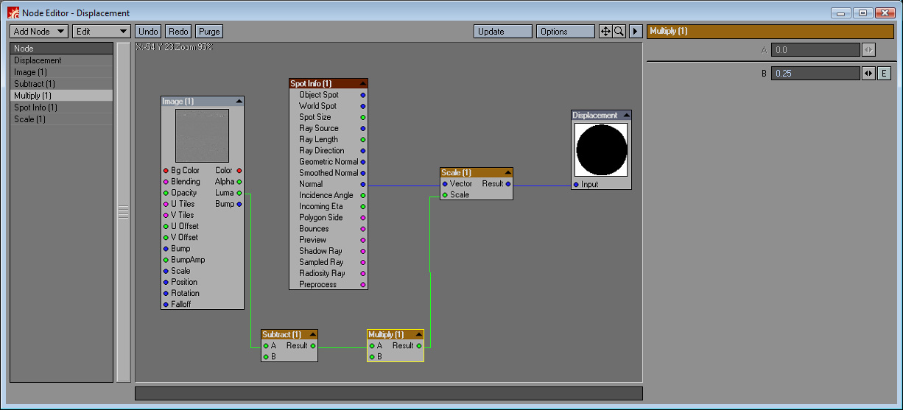Click the Color output dot on Image node
903x410 pixels.
239,171
